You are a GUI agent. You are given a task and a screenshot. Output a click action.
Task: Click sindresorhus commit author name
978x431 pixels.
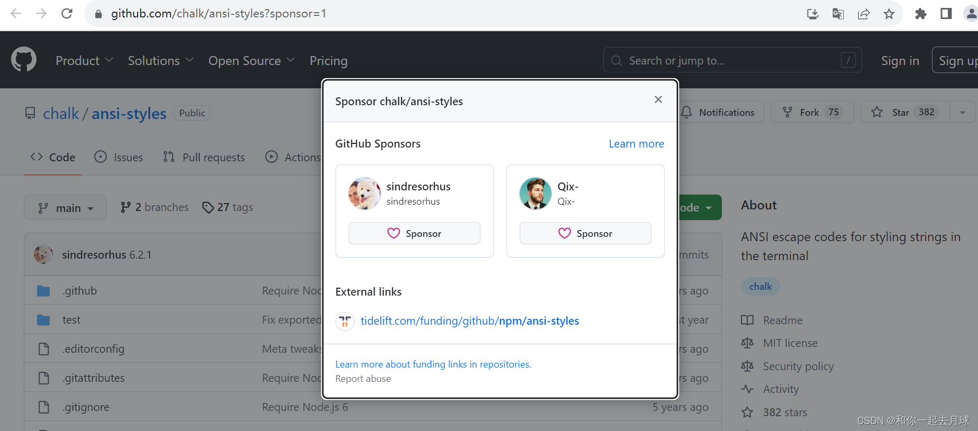click(x=94, y=255)
